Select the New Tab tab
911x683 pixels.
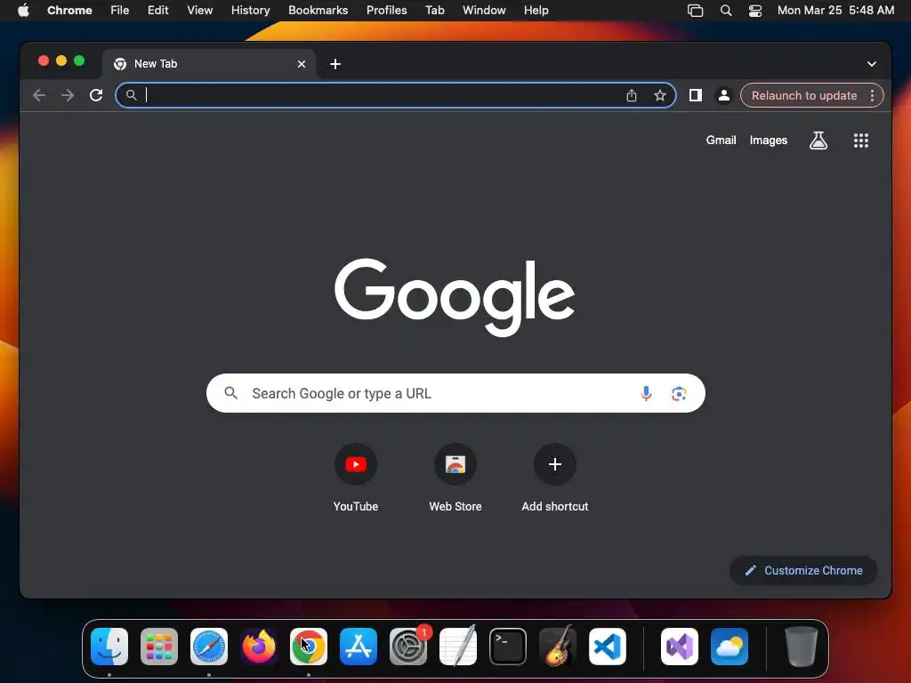[x=209, y=64]
